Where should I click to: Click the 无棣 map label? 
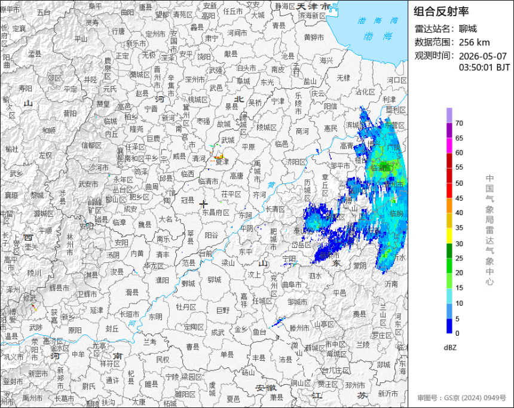tap(344, 78)
